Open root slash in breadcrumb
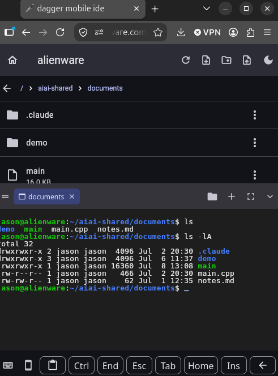The height and width of the screenshot is (376, 278). click(x=22, y=88)
